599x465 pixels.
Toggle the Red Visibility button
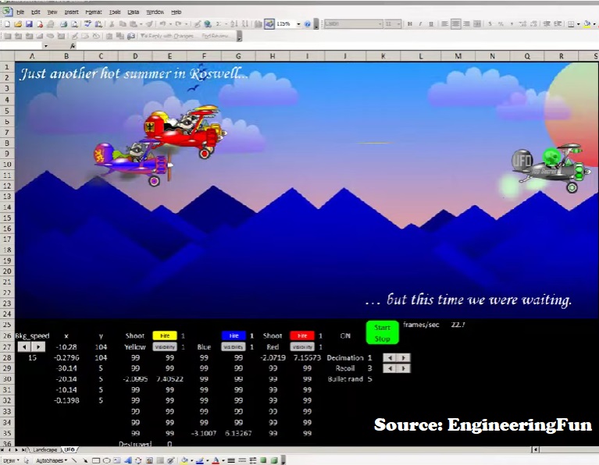coord(302,347)
